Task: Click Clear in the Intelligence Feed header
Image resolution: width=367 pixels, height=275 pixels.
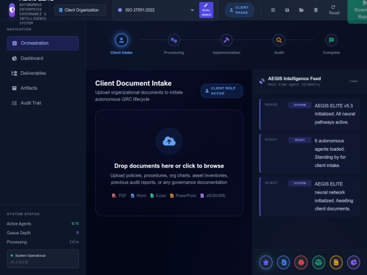Action: 353,81
